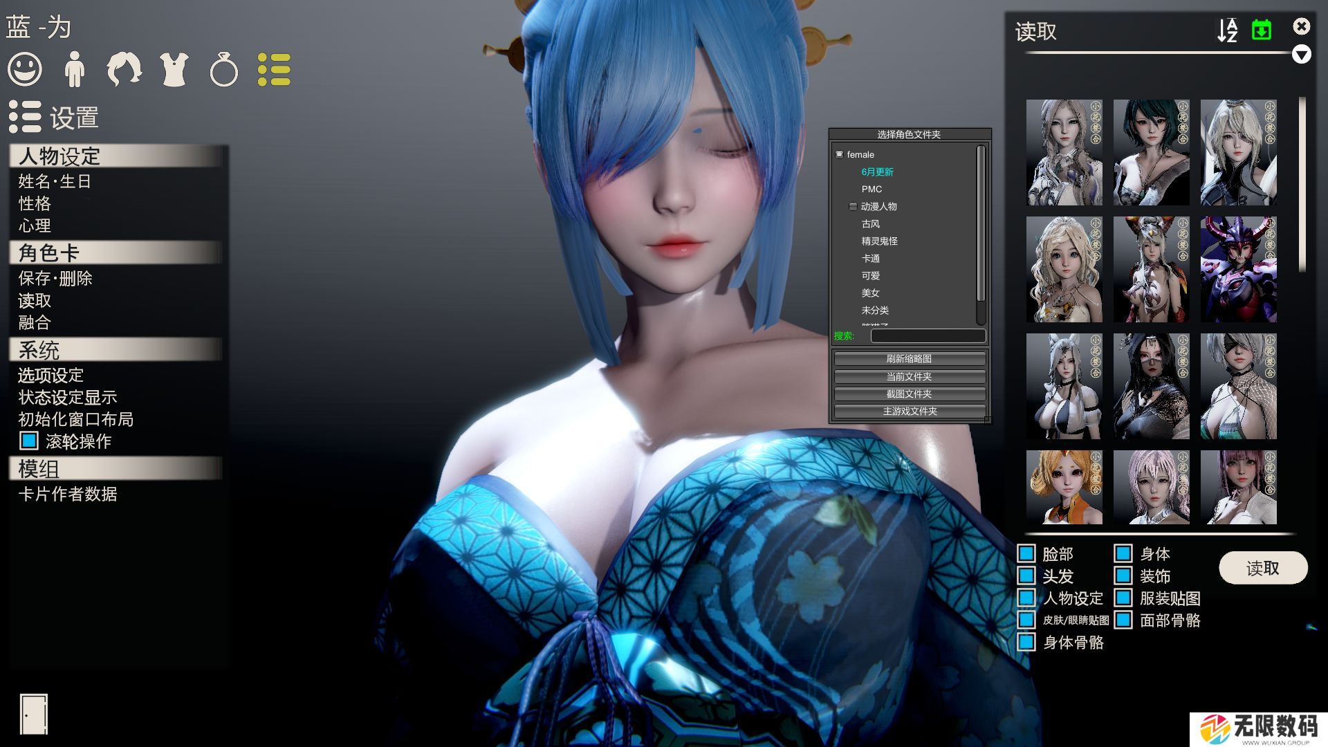Screen dimensions: 1328x747
Task: Select the curly blonde girl character card
Action: coord(1064,269)
